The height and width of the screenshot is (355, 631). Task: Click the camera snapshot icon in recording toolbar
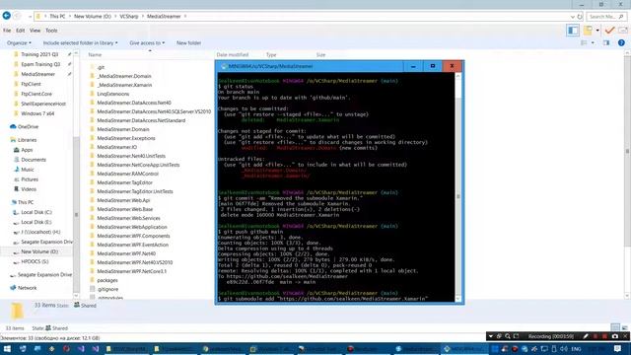(615, 336)
